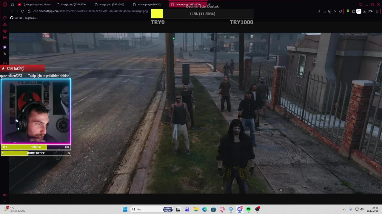Open the extensions puzzle piece icon
Image resolution: width=382 pixels, height=214 pixels.
(353, 11)
